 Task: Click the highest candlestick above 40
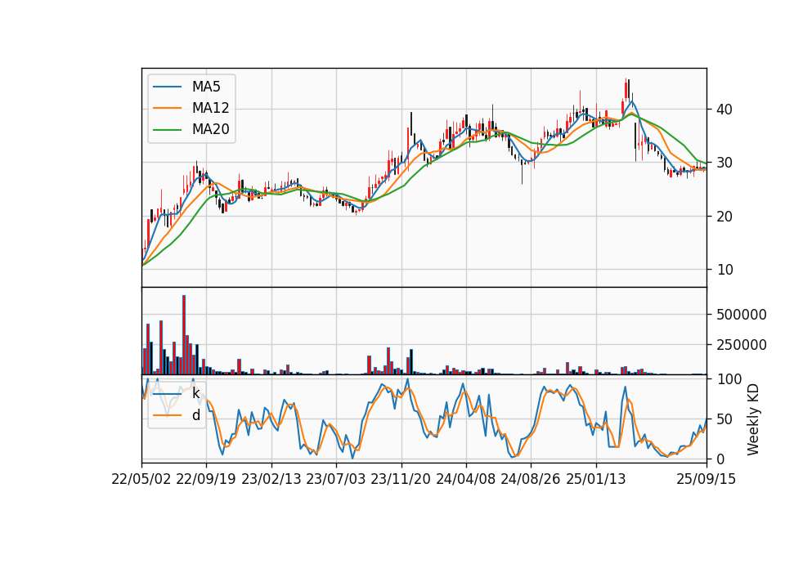(x=626, y=91)
